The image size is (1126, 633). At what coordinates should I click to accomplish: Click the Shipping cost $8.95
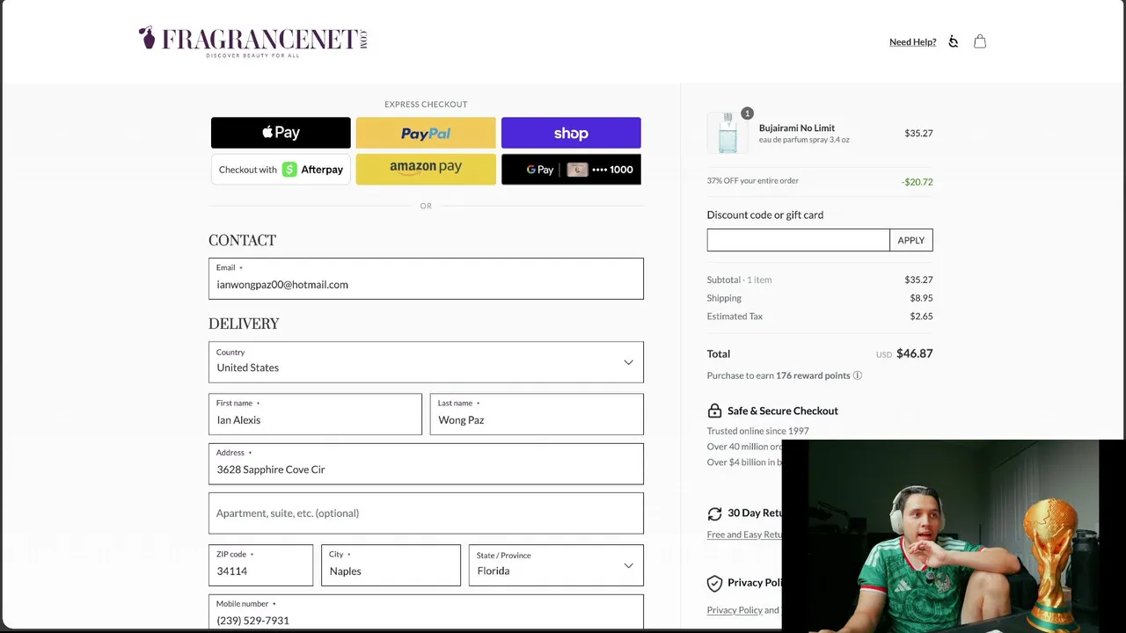click(921, 298)
